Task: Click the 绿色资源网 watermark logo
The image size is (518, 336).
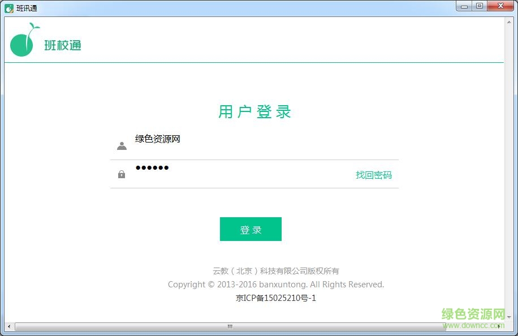Action: click(474, 313)
